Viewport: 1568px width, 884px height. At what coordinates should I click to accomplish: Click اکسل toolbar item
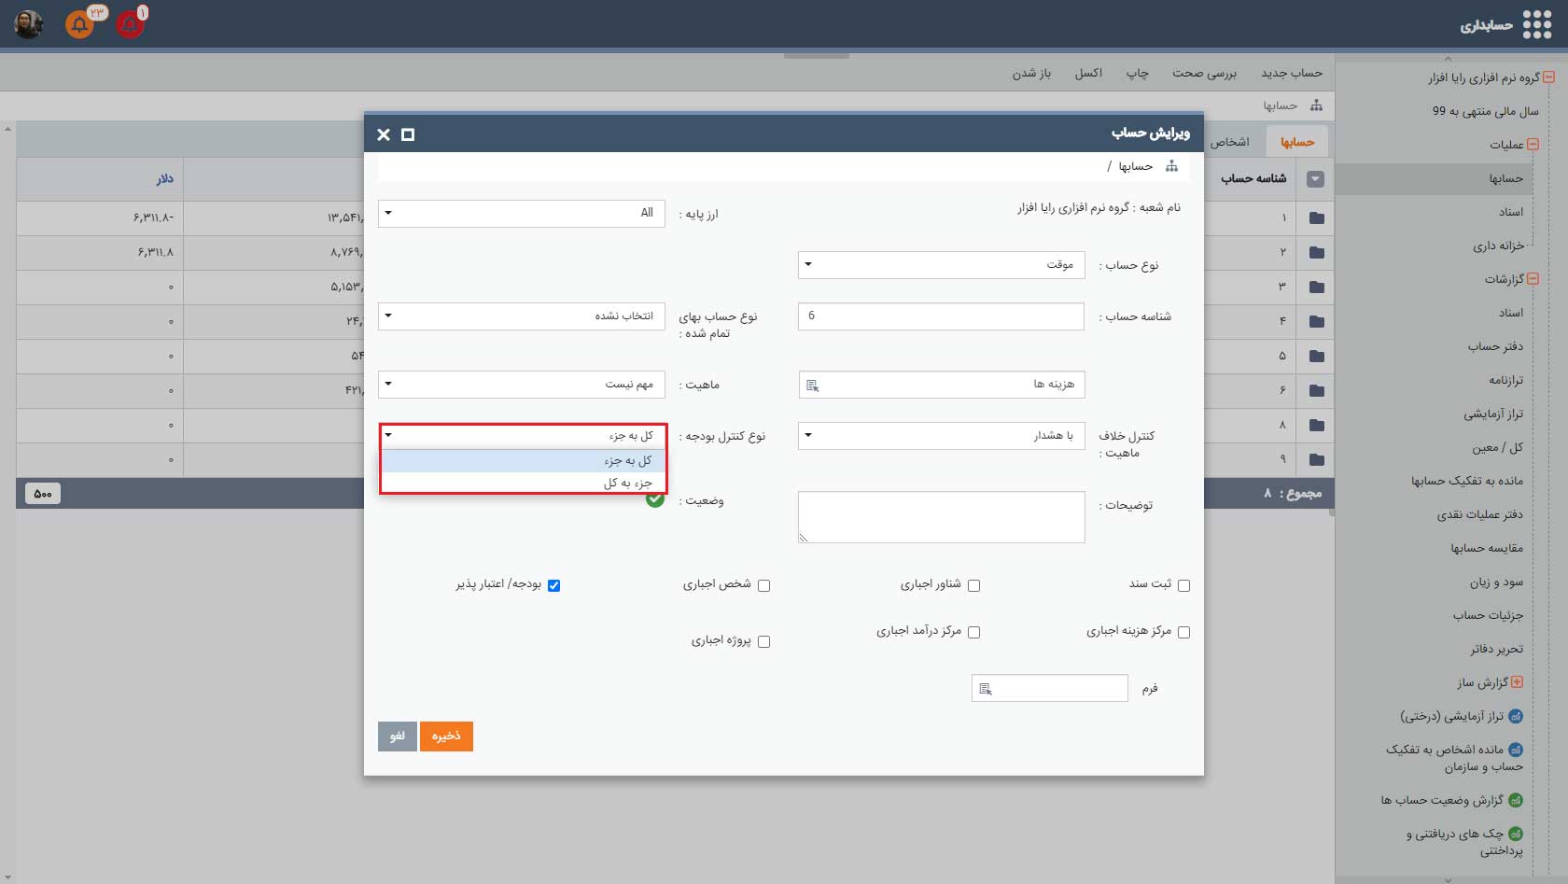[1088, 73]
